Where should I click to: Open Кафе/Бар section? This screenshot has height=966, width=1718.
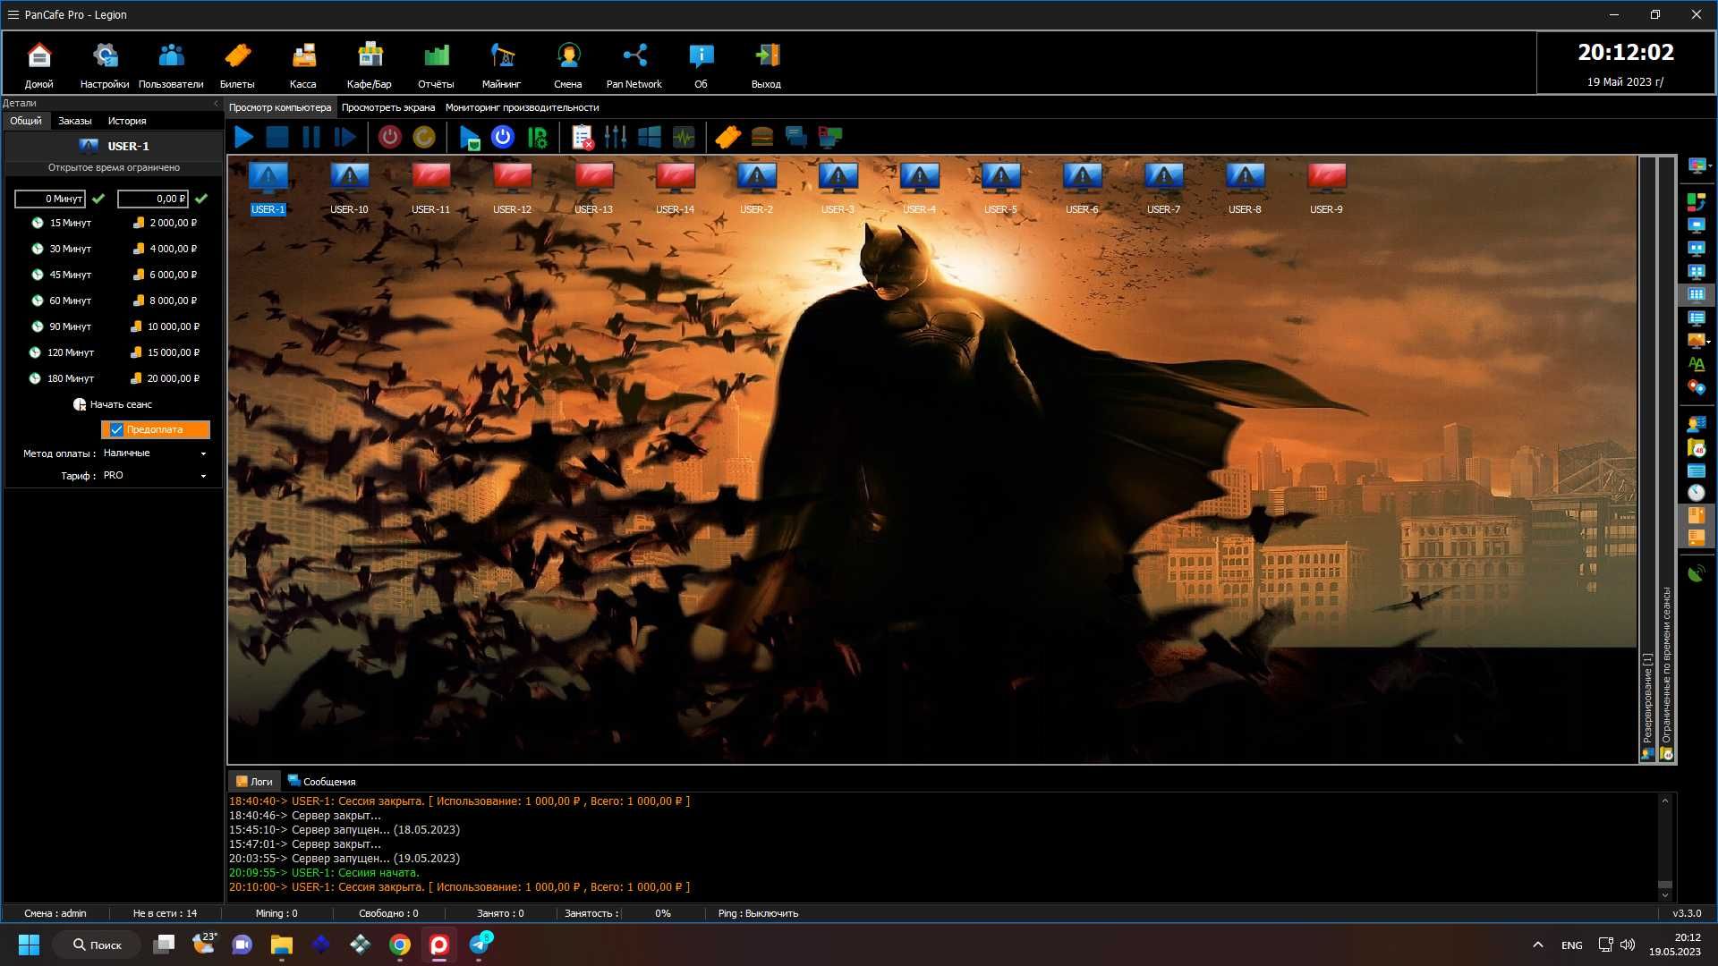pyautogui.click(x=370, y=65)
